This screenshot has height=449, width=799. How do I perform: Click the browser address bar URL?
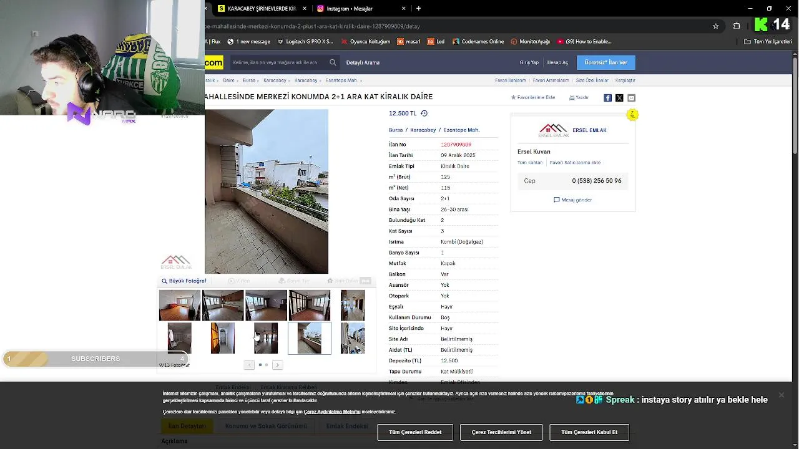click(x=312, y=26)
